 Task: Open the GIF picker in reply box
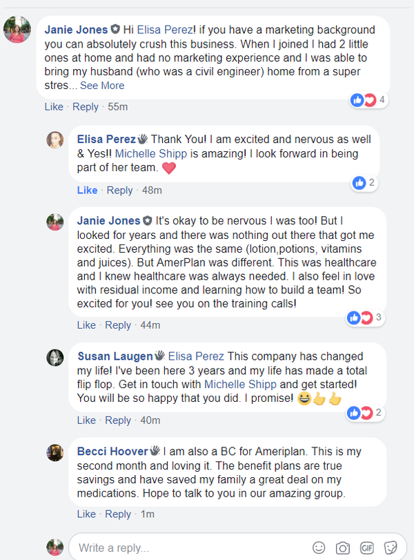tap(366, 548)
